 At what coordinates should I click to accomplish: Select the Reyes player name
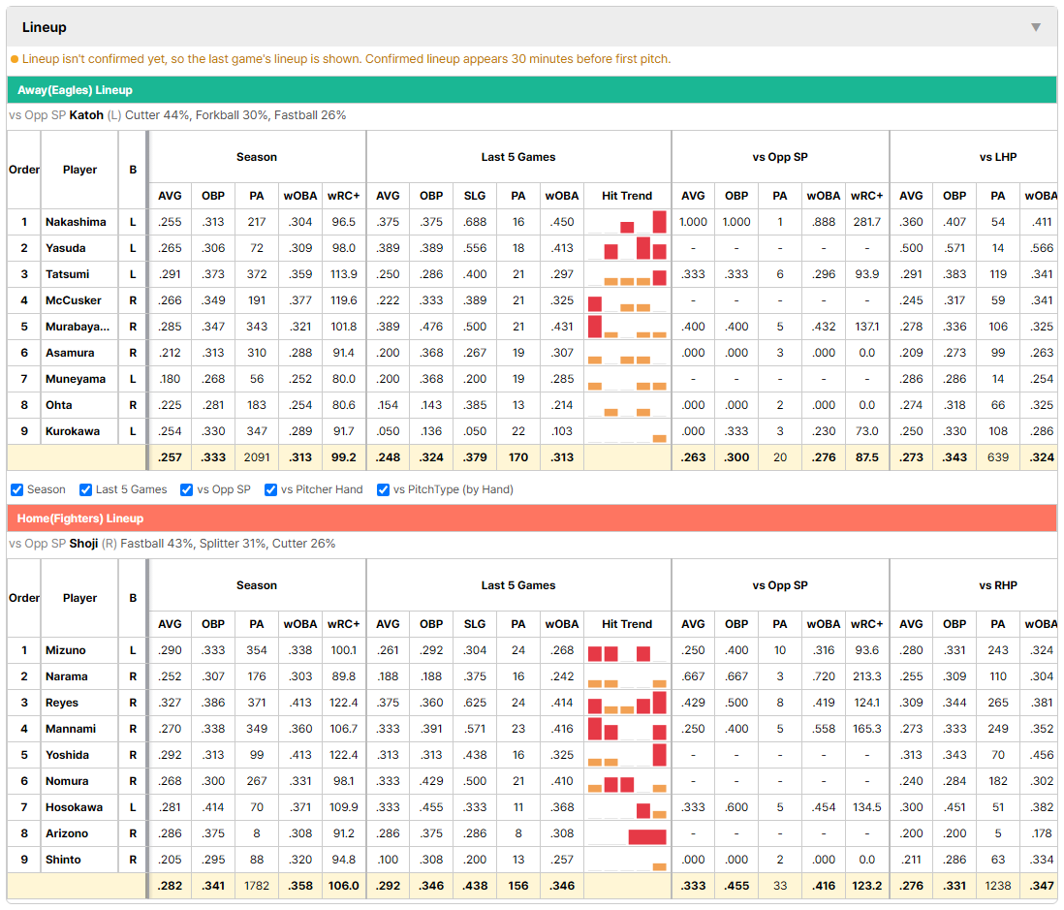[62, 703]
